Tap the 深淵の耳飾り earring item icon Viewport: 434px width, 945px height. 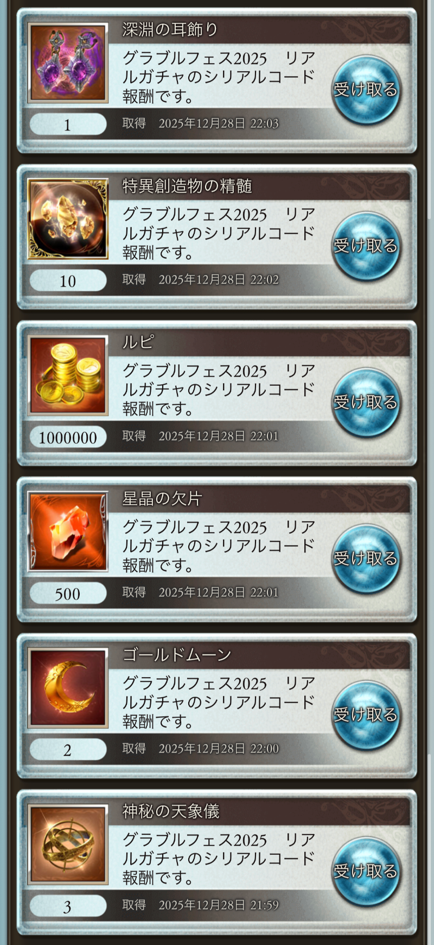tap(68, 63)
